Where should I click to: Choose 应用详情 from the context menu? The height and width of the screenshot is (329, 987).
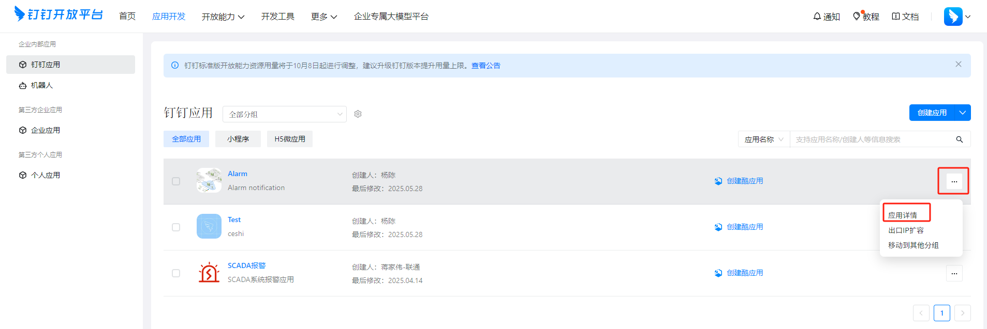coord(903,215)
